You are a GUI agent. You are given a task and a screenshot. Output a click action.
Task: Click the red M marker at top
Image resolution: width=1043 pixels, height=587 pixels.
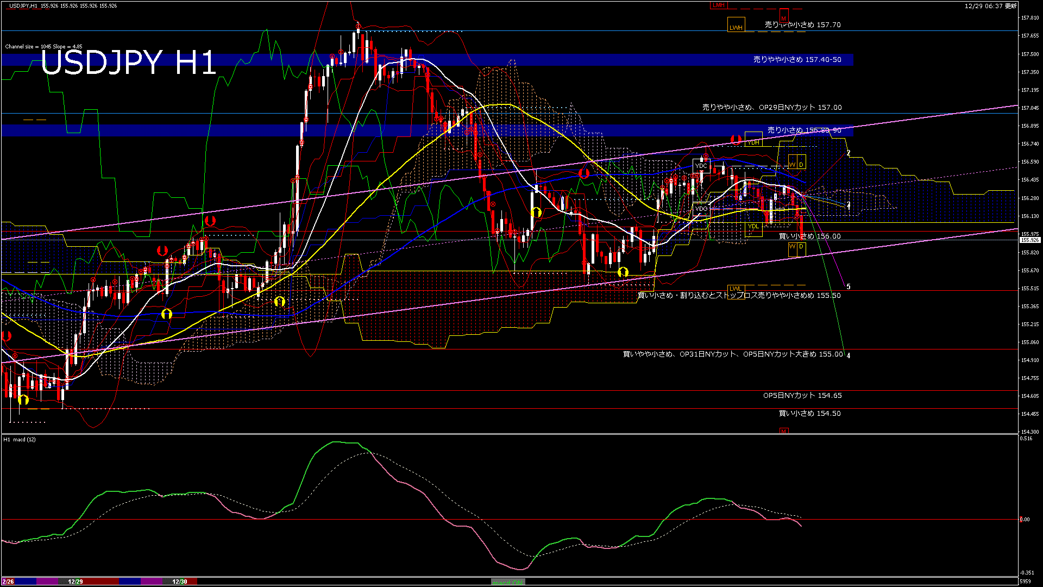point(783,17)
